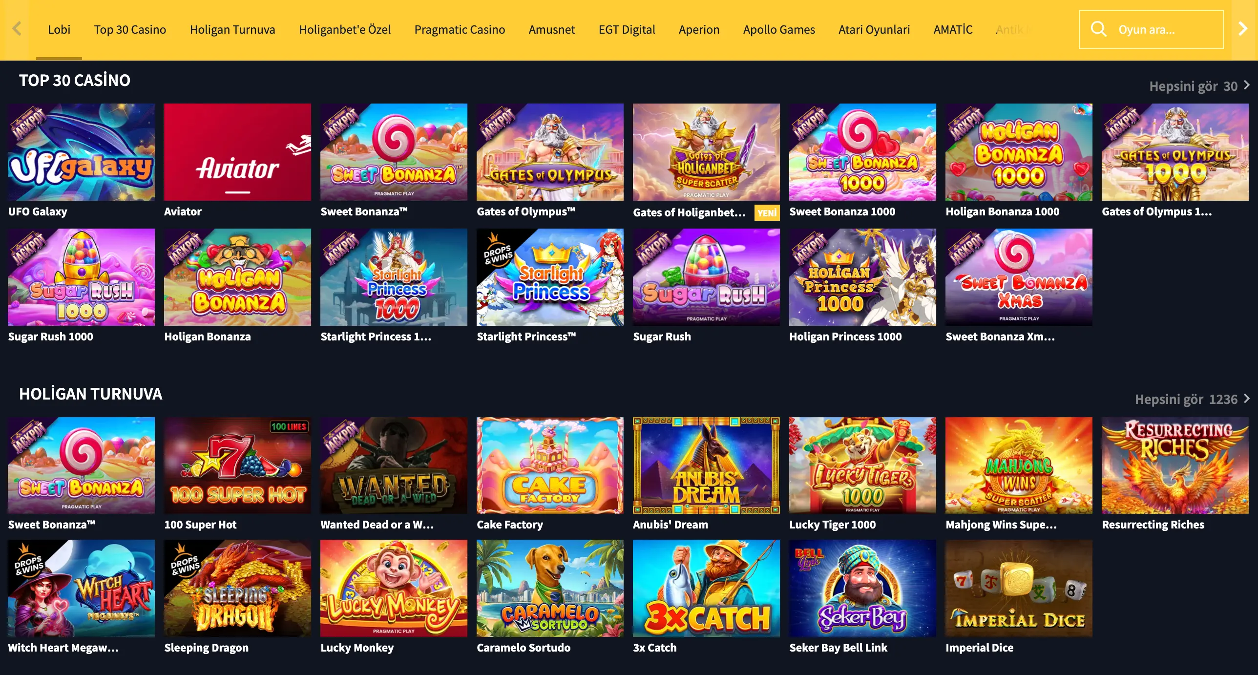
Task: Switch to the Lobi tab
Action: point(59,29)
